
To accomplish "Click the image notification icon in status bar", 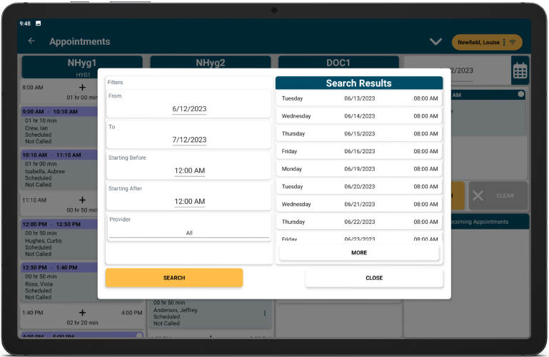I will [x=38, y=24].
